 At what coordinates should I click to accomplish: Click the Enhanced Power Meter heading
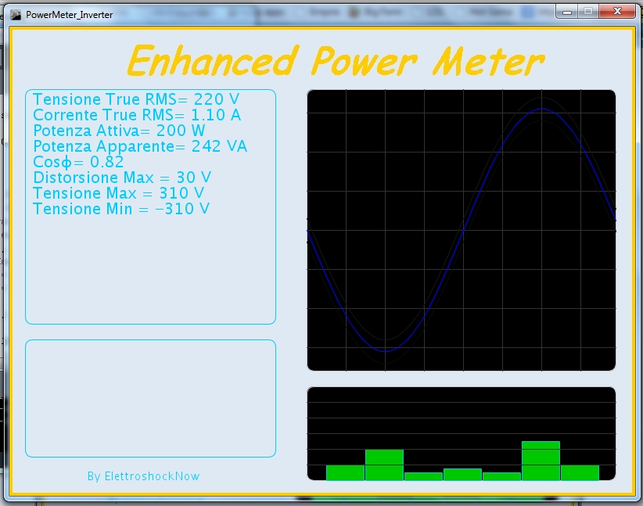pos(336,61)
